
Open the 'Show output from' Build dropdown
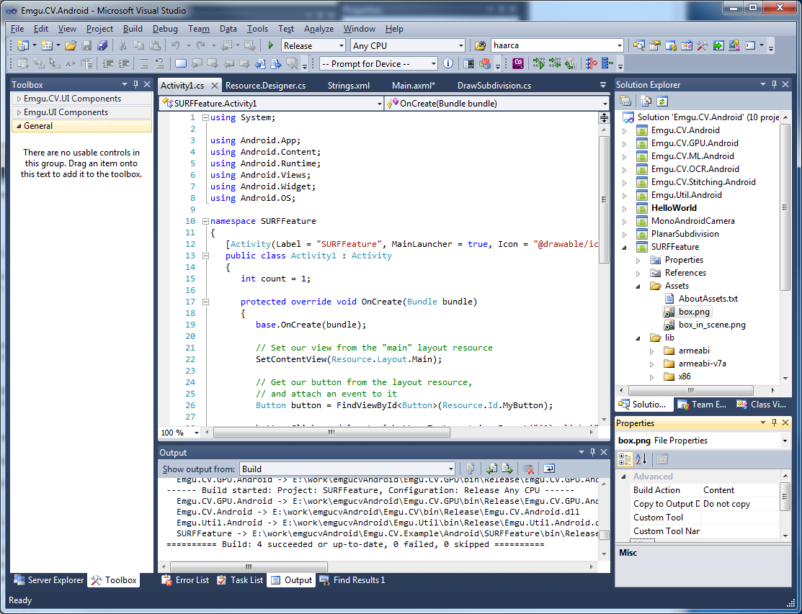[x=347, y=469]
